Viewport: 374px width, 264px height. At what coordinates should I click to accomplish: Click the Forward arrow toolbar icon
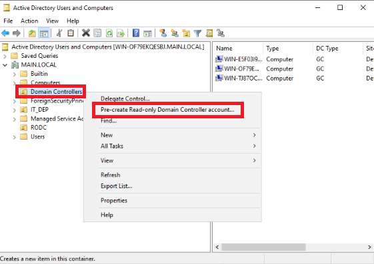[x=17, y=33]
